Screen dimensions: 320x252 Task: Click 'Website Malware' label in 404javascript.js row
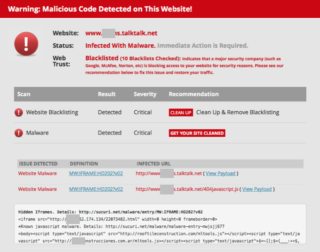click(37, 189)
